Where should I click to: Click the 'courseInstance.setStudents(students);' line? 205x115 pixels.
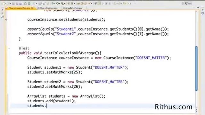pos(66,19)
